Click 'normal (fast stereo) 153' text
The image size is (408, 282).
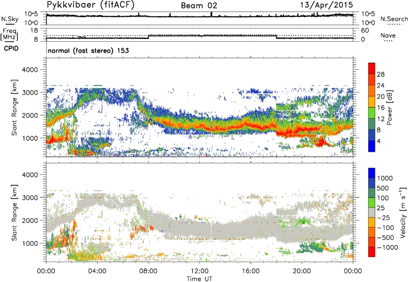coord(88,50)
